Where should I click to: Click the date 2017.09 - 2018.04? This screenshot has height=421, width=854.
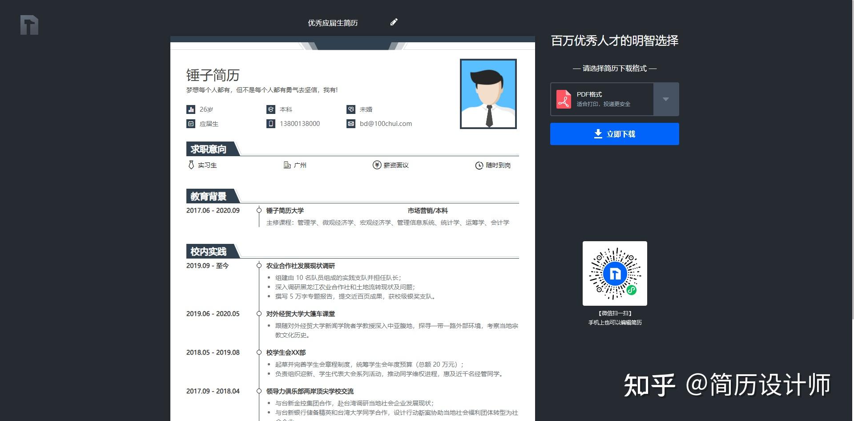click(213, 391)
